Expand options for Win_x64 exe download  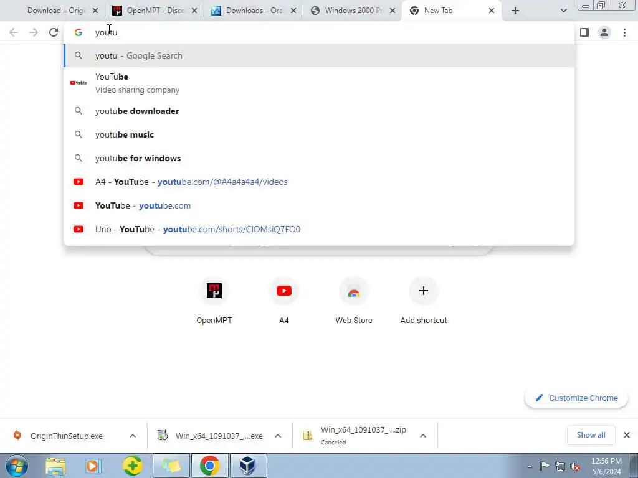[278, 436]
